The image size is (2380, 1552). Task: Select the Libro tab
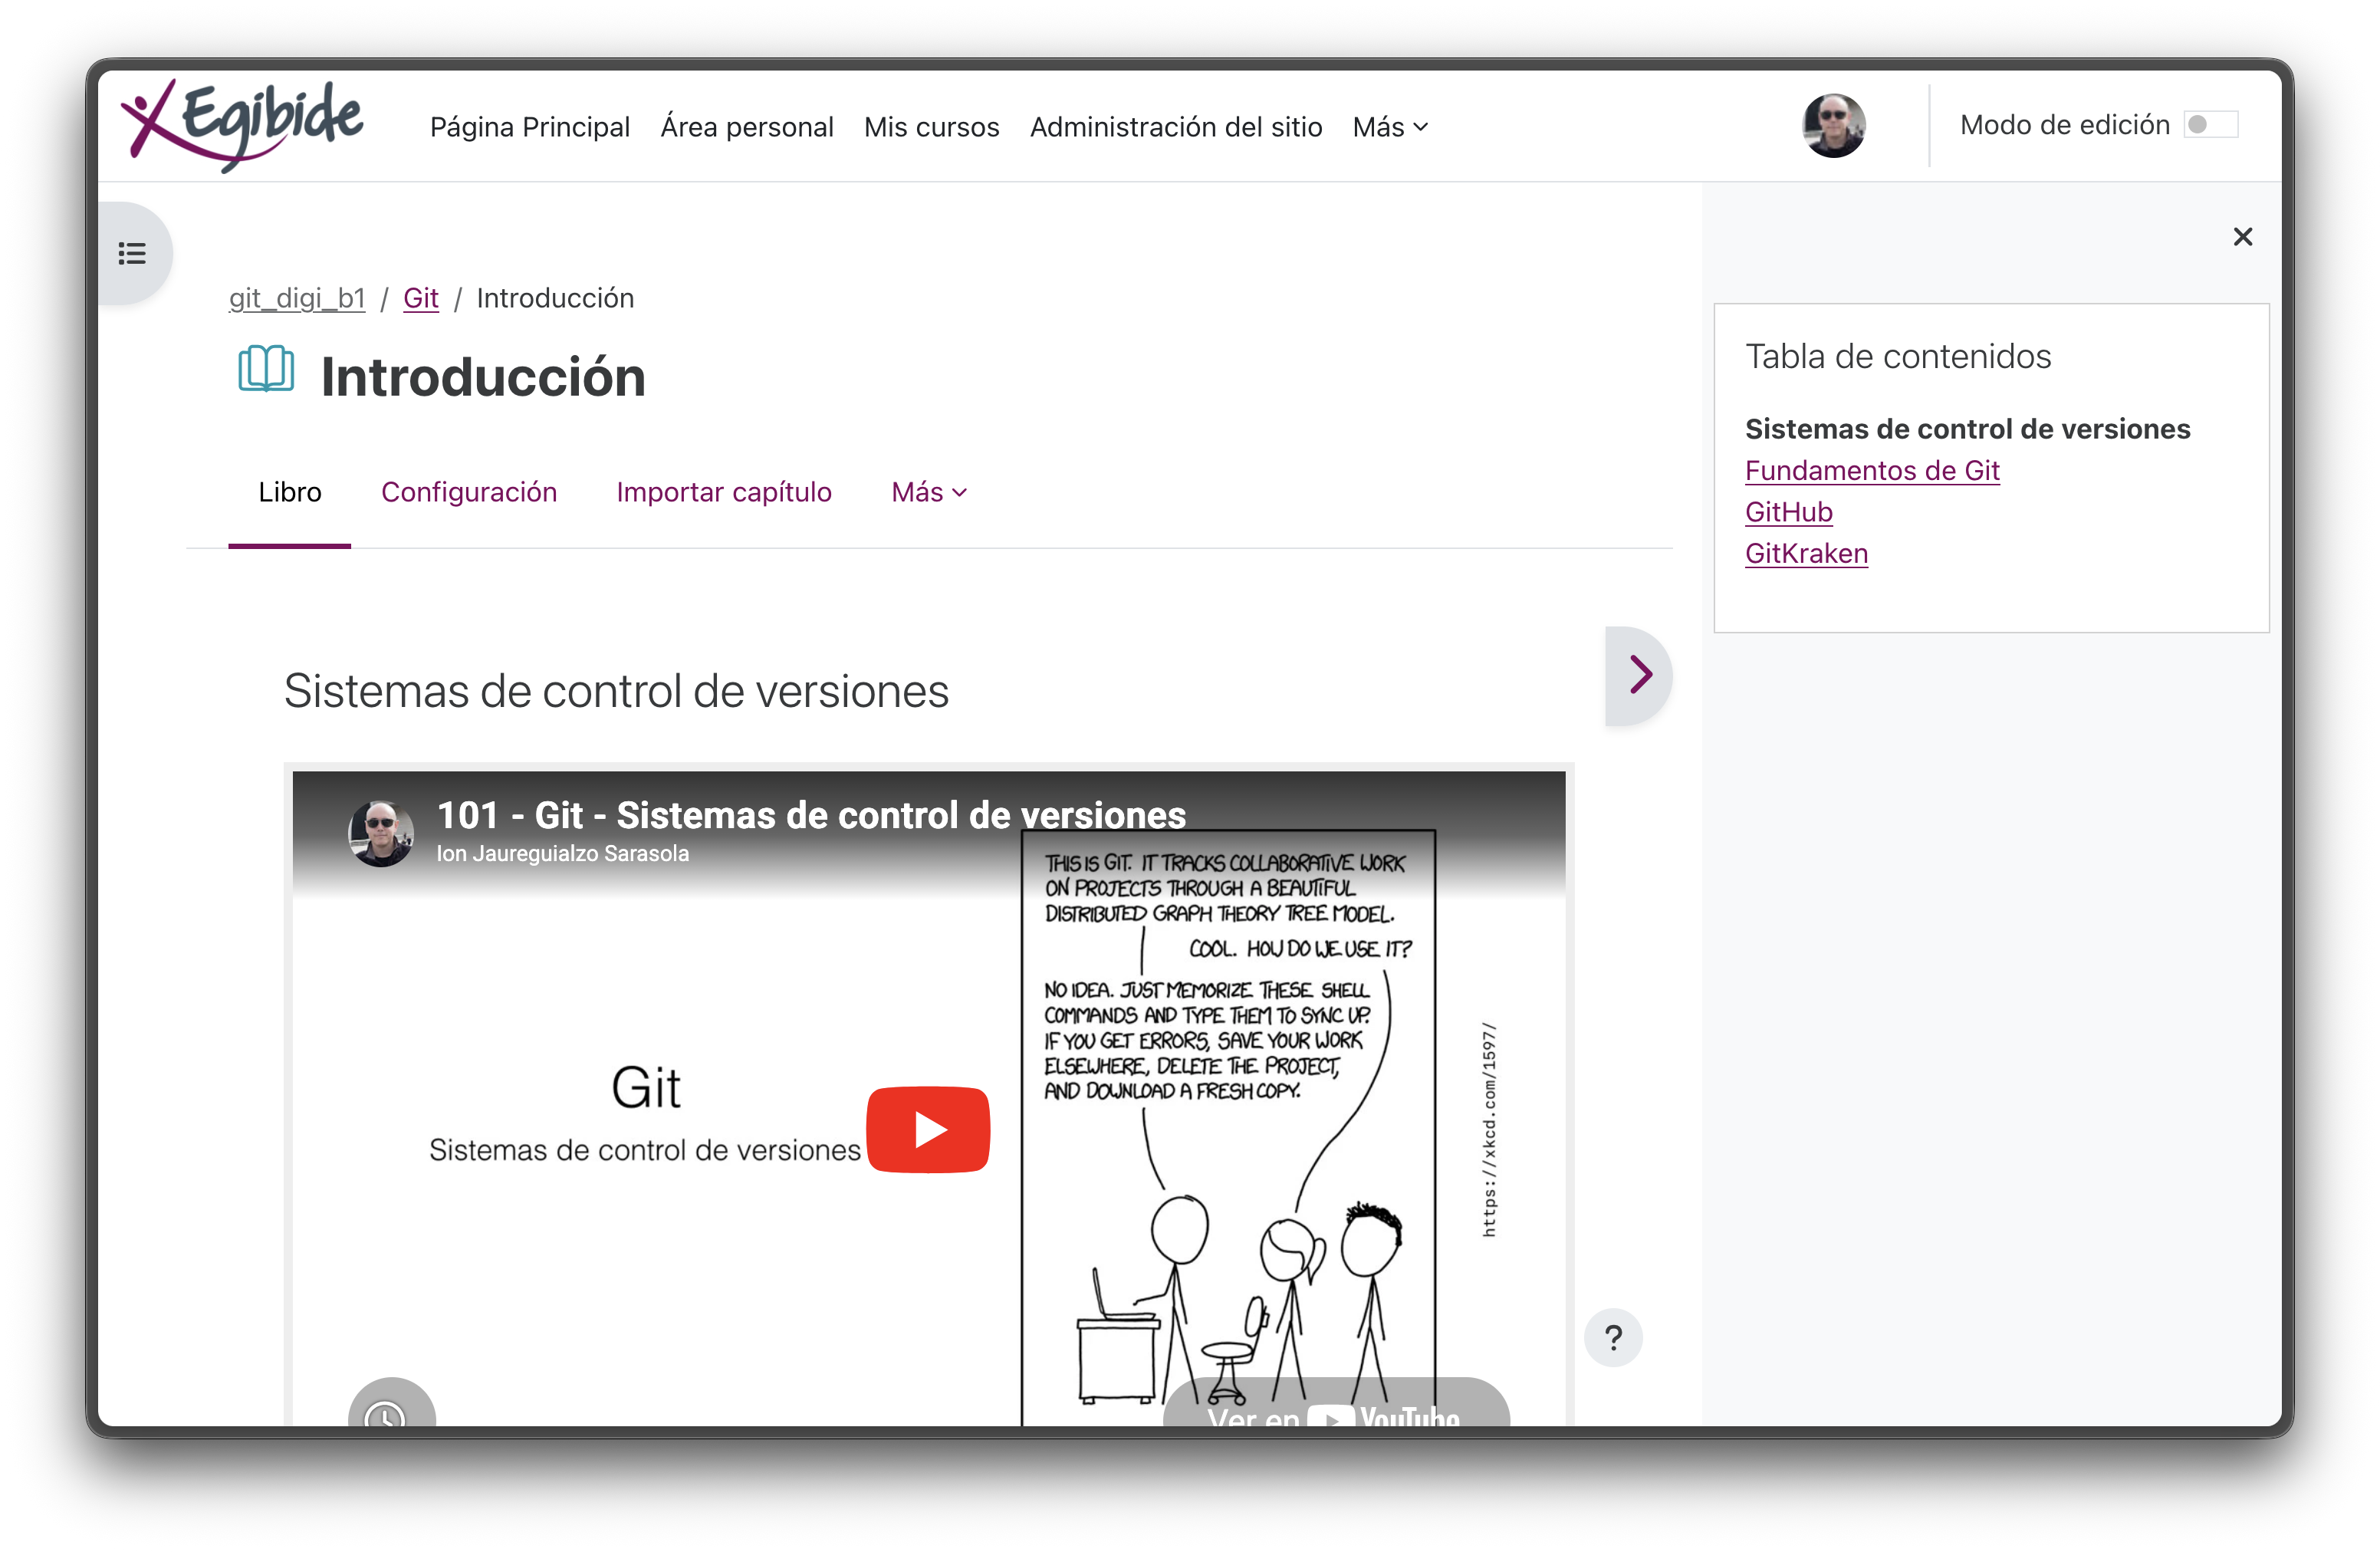pyautogui.click(x=290, y=492)
